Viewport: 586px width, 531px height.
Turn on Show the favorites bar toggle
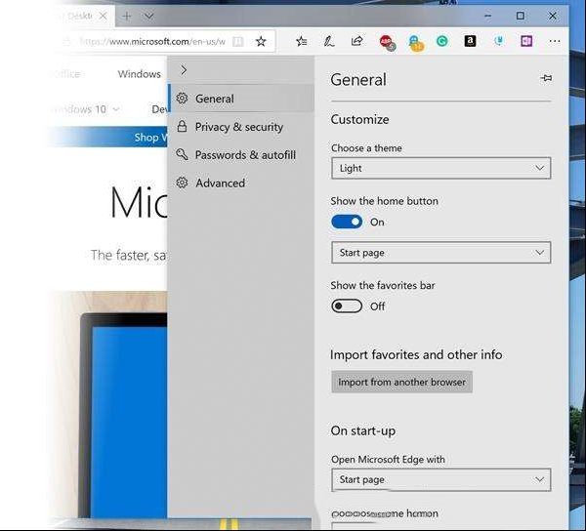[x=347, y=306]
